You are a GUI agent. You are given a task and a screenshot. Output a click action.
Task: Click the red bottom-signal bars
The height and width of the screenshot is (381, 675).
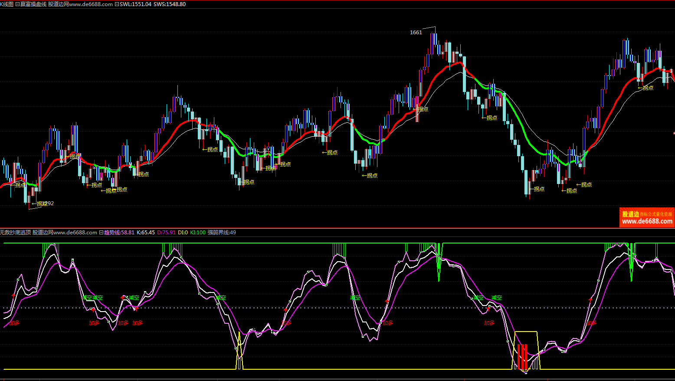[523, 356]
